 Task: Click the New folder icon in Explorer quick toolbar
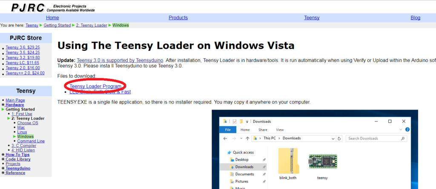pos(241,121)
